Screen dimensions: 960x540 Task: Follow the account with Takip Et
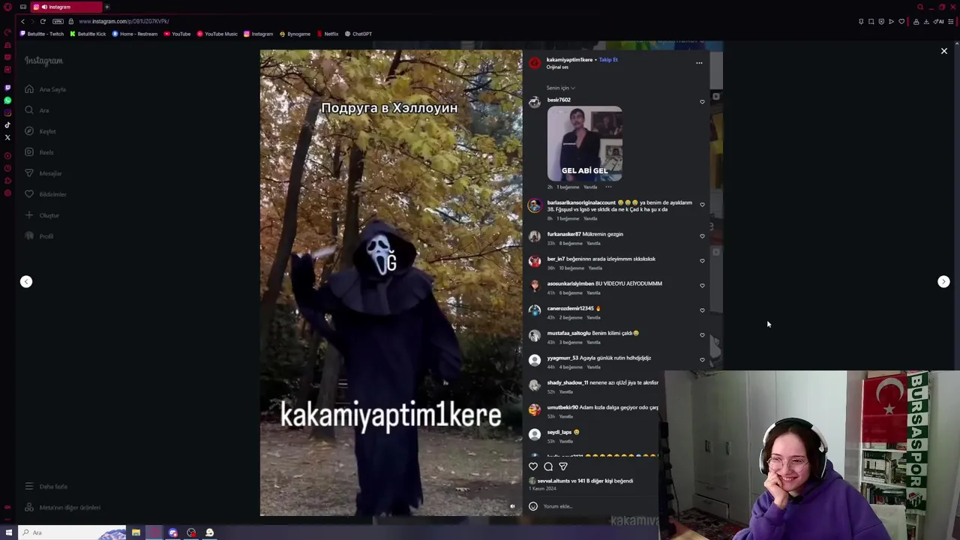[x=608, y=59]
